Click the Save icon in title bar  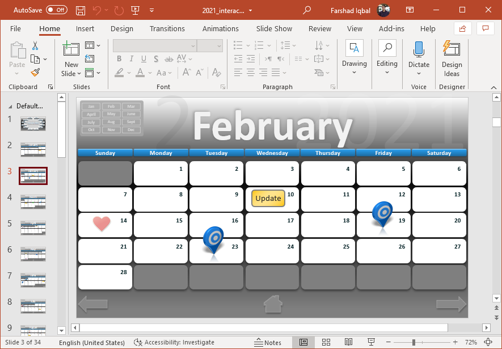tap(81, 10)
